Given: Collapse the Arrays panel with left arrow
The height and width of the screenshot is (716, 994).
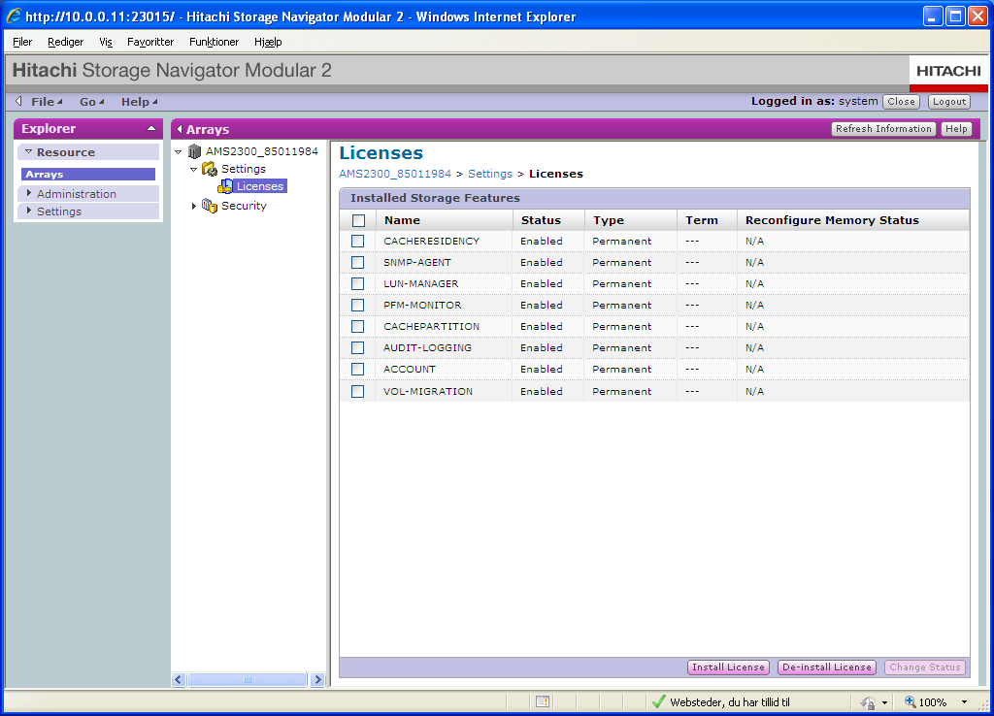Looking at the screenshot, I should click(x=180, y=129).
